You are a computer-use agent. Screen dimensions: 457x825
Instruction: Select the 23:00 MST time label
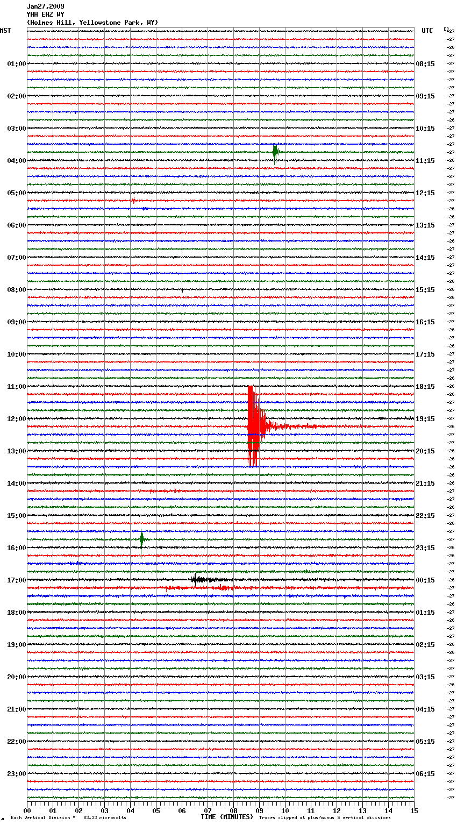coord(16,774)
